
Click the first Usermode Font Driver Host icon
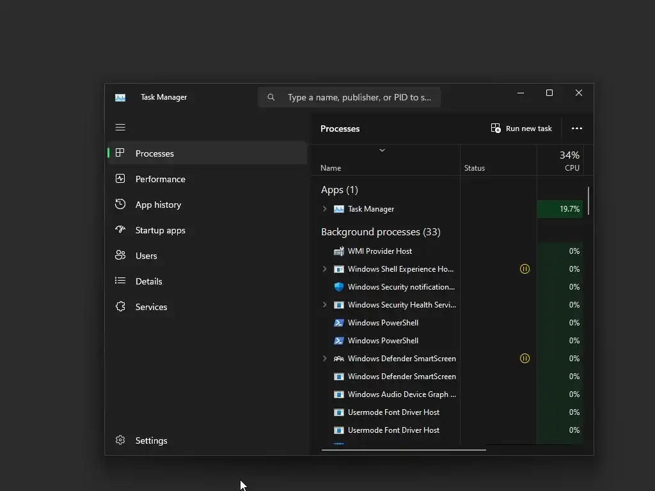[x=339, y=412]
